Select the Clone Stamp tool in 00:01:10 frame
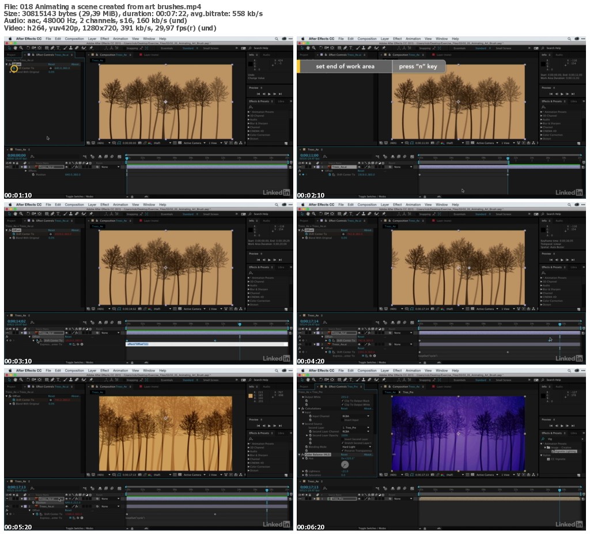 [71, 48]
